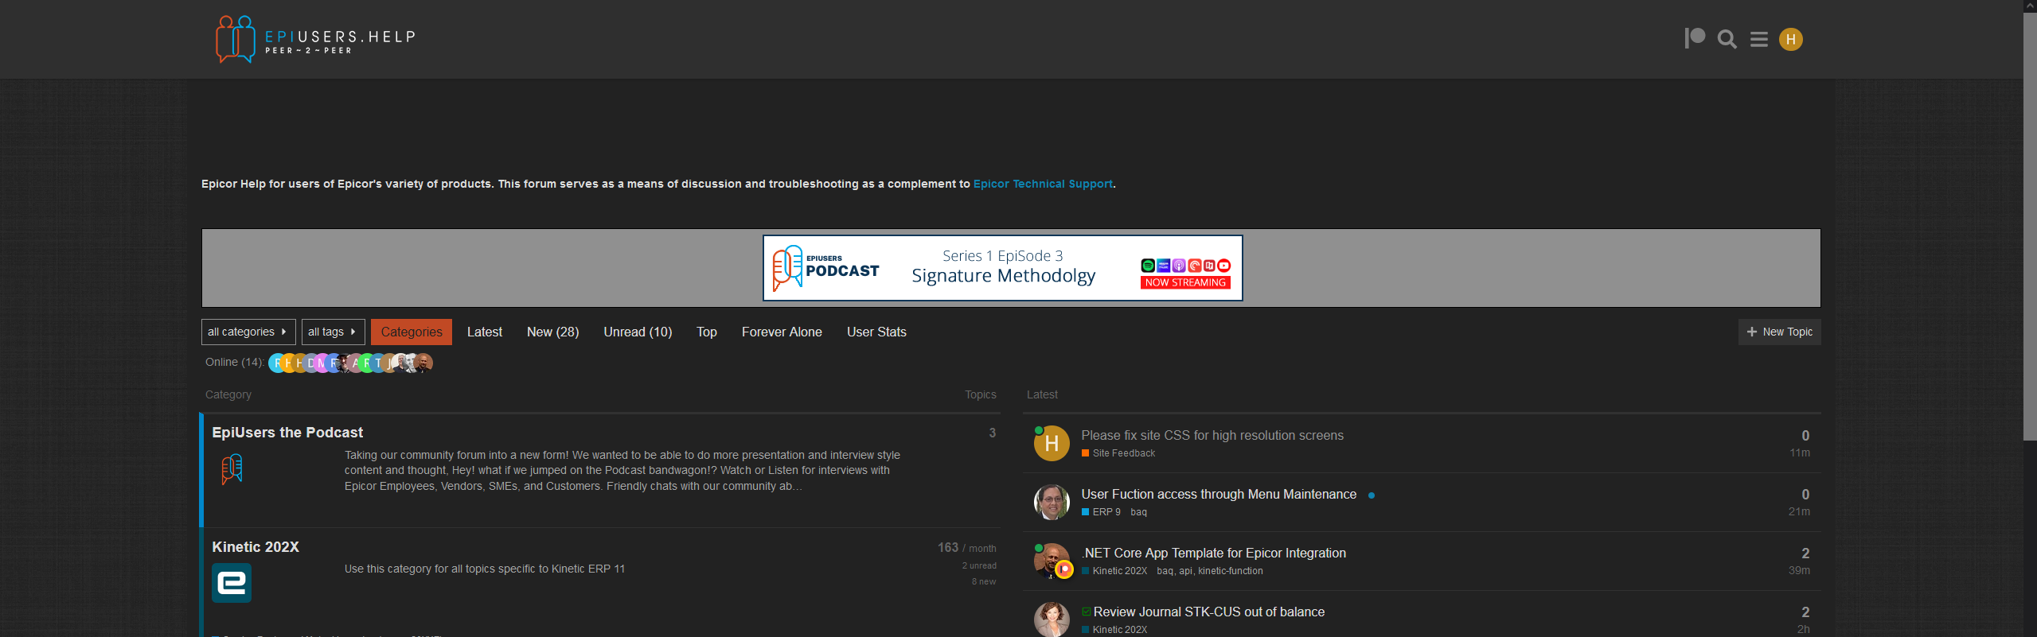Viewport: 2037px width, 637px height.
Task: Open 'Review Journal STK-CUS out of balance' topic
Action: [1209, 612]
